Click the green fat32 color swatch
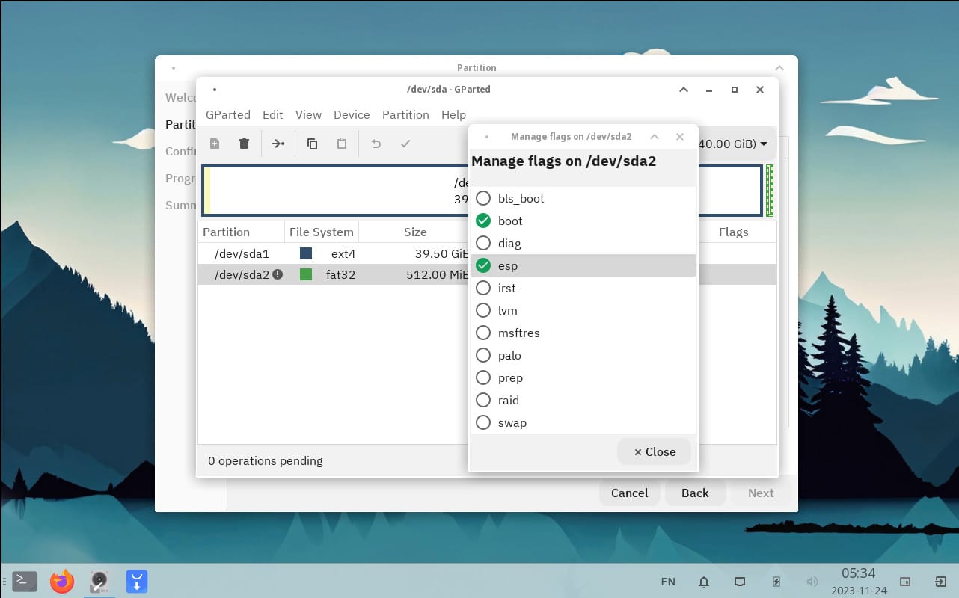This screenshot has height=598, width=959. click(x=307, y=274)
